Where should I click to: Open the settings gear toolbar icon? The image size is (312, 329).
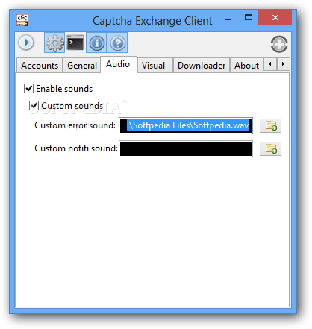pyautogui.click(x=54, y=43)
